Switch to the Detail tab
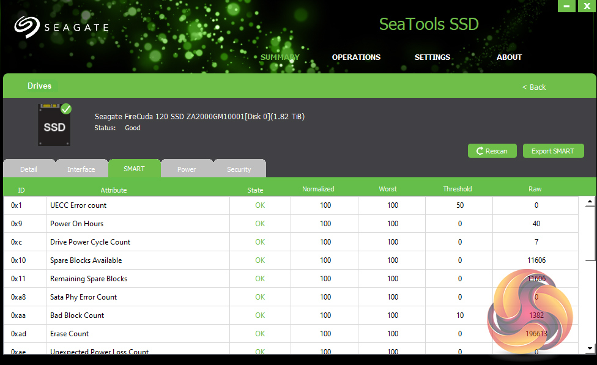Screen dimensions: 597x365 (29, 169)
